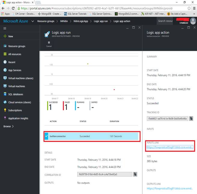Go to IMNitin breadcrumb
Image resolution: width=197 pixels, height=194 pixels.
click(x=64, y=21)
